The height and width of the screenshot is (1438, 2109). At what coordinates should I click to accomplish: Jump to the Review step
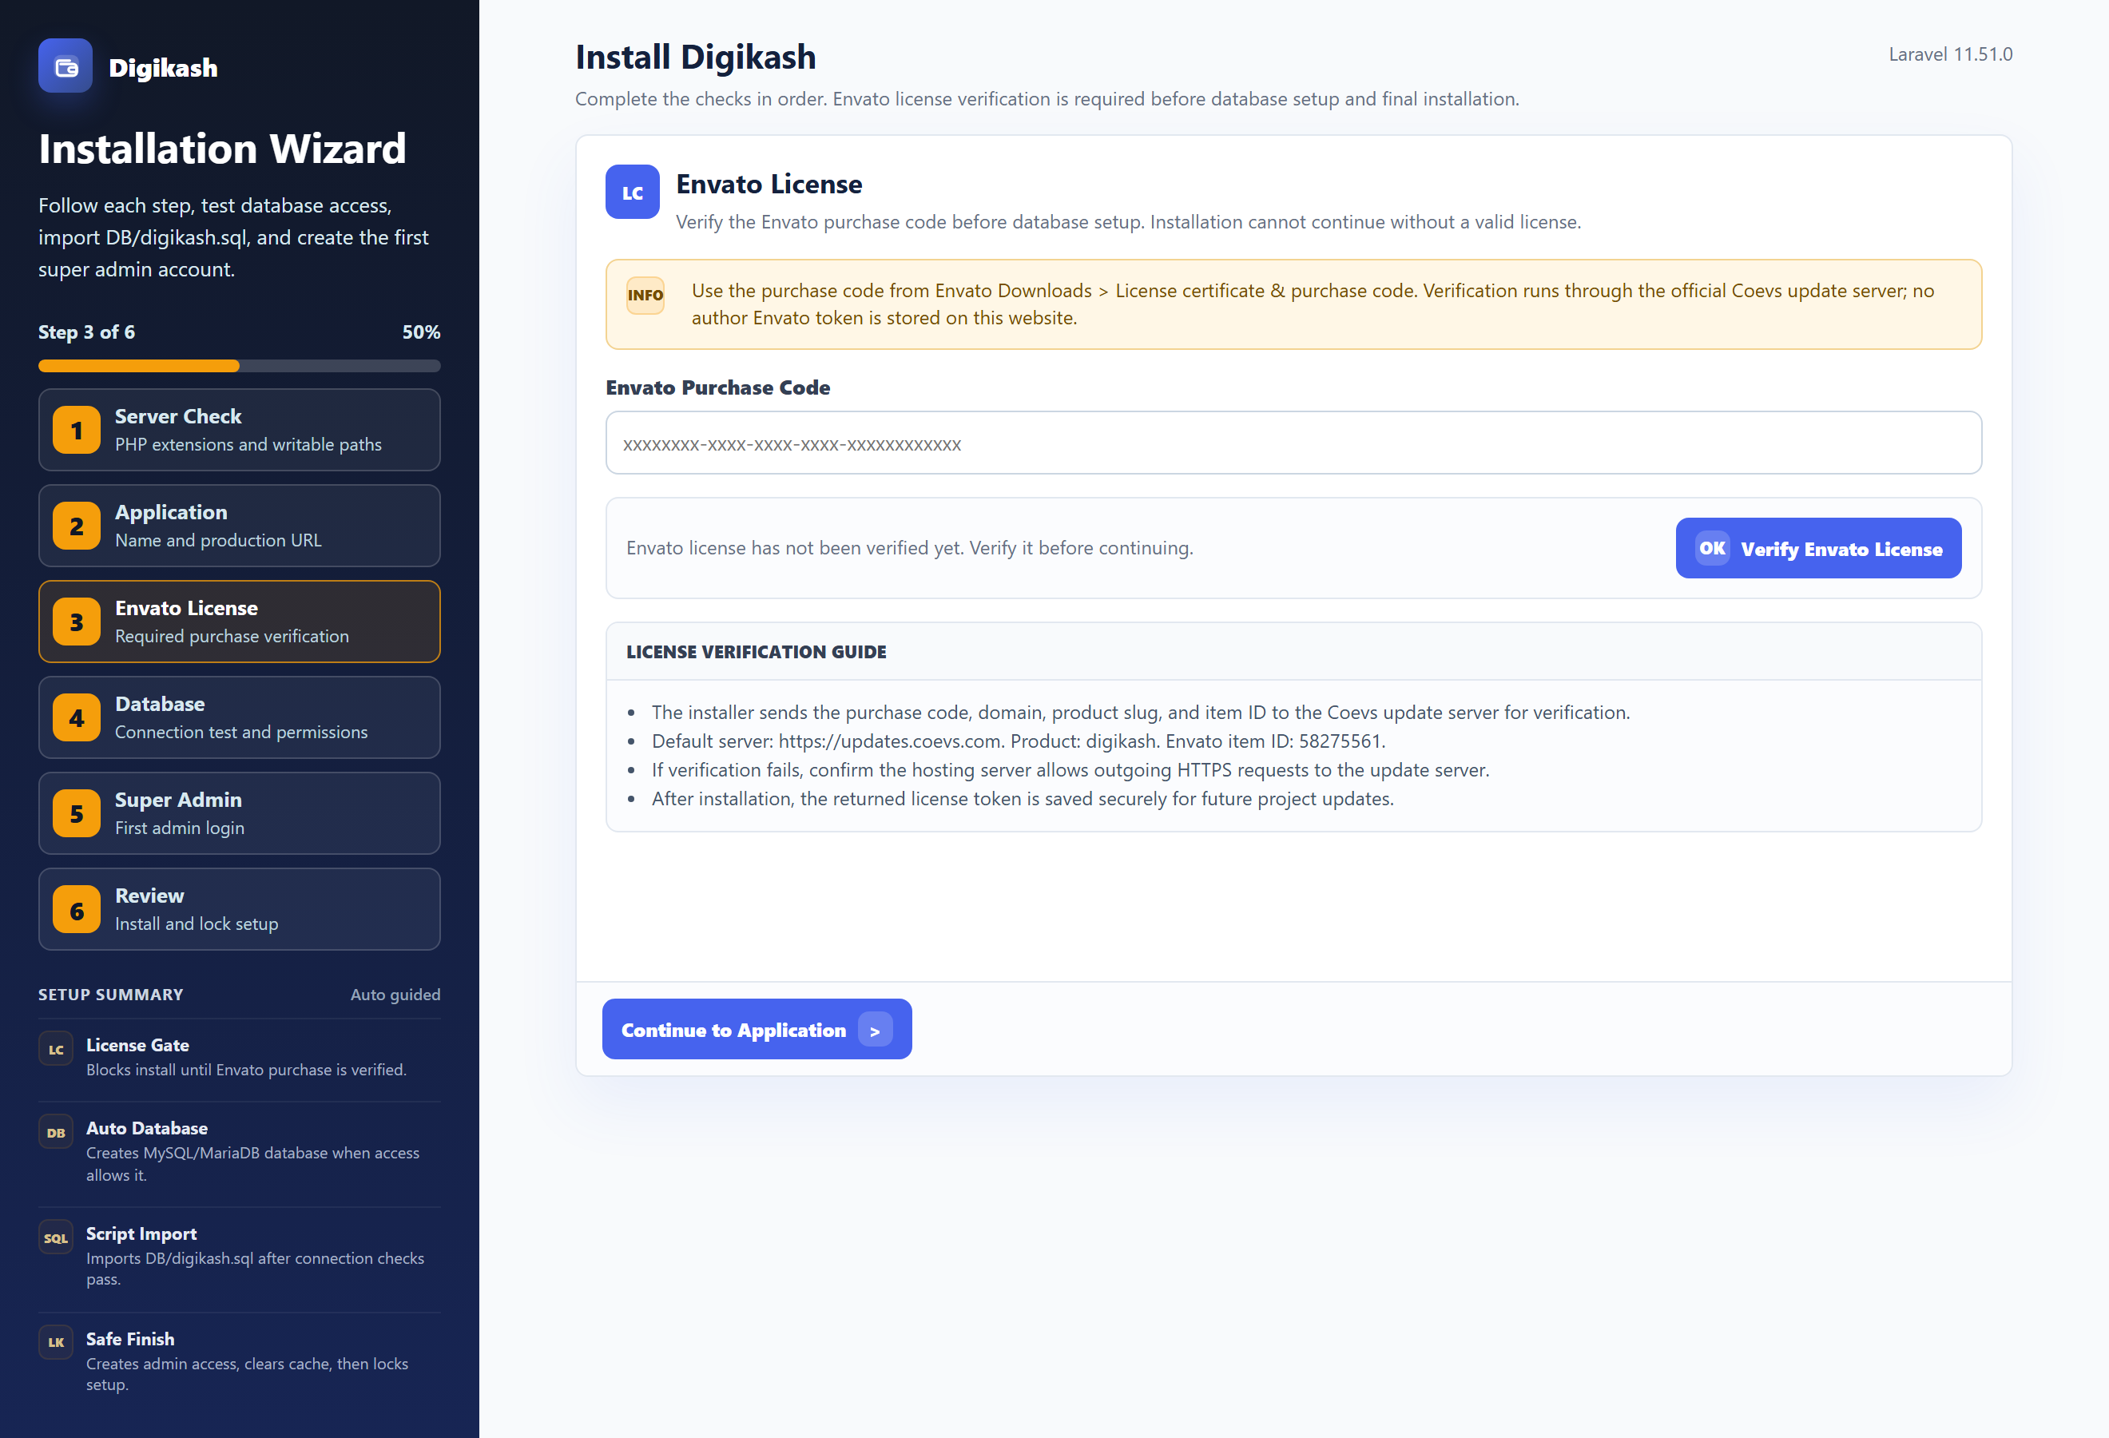click(x=240, y=910)
